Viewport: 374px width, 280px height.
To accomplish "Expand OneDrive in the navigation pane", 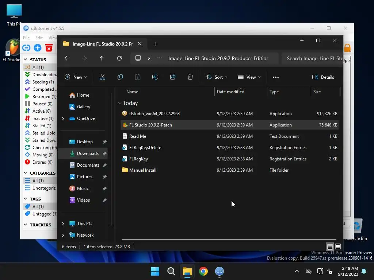I will 63,118.
